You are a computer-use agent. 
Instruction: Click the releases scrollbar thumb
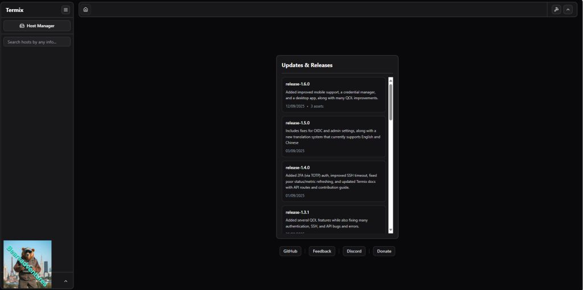(391, 101)
